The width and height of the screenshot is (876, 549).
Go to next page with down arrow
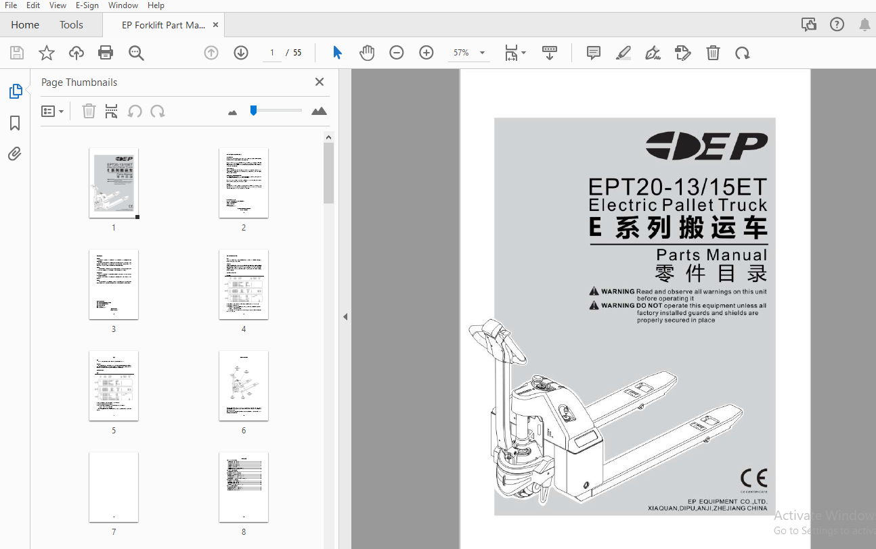coord(241,53)
